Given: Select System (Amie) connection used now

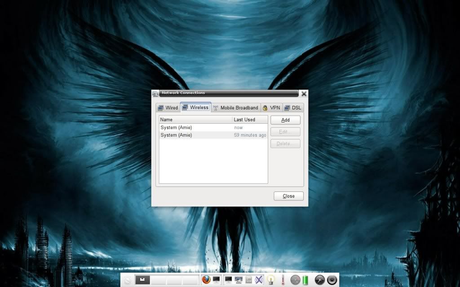Looking at the screenshot, I should click(213, 128).
